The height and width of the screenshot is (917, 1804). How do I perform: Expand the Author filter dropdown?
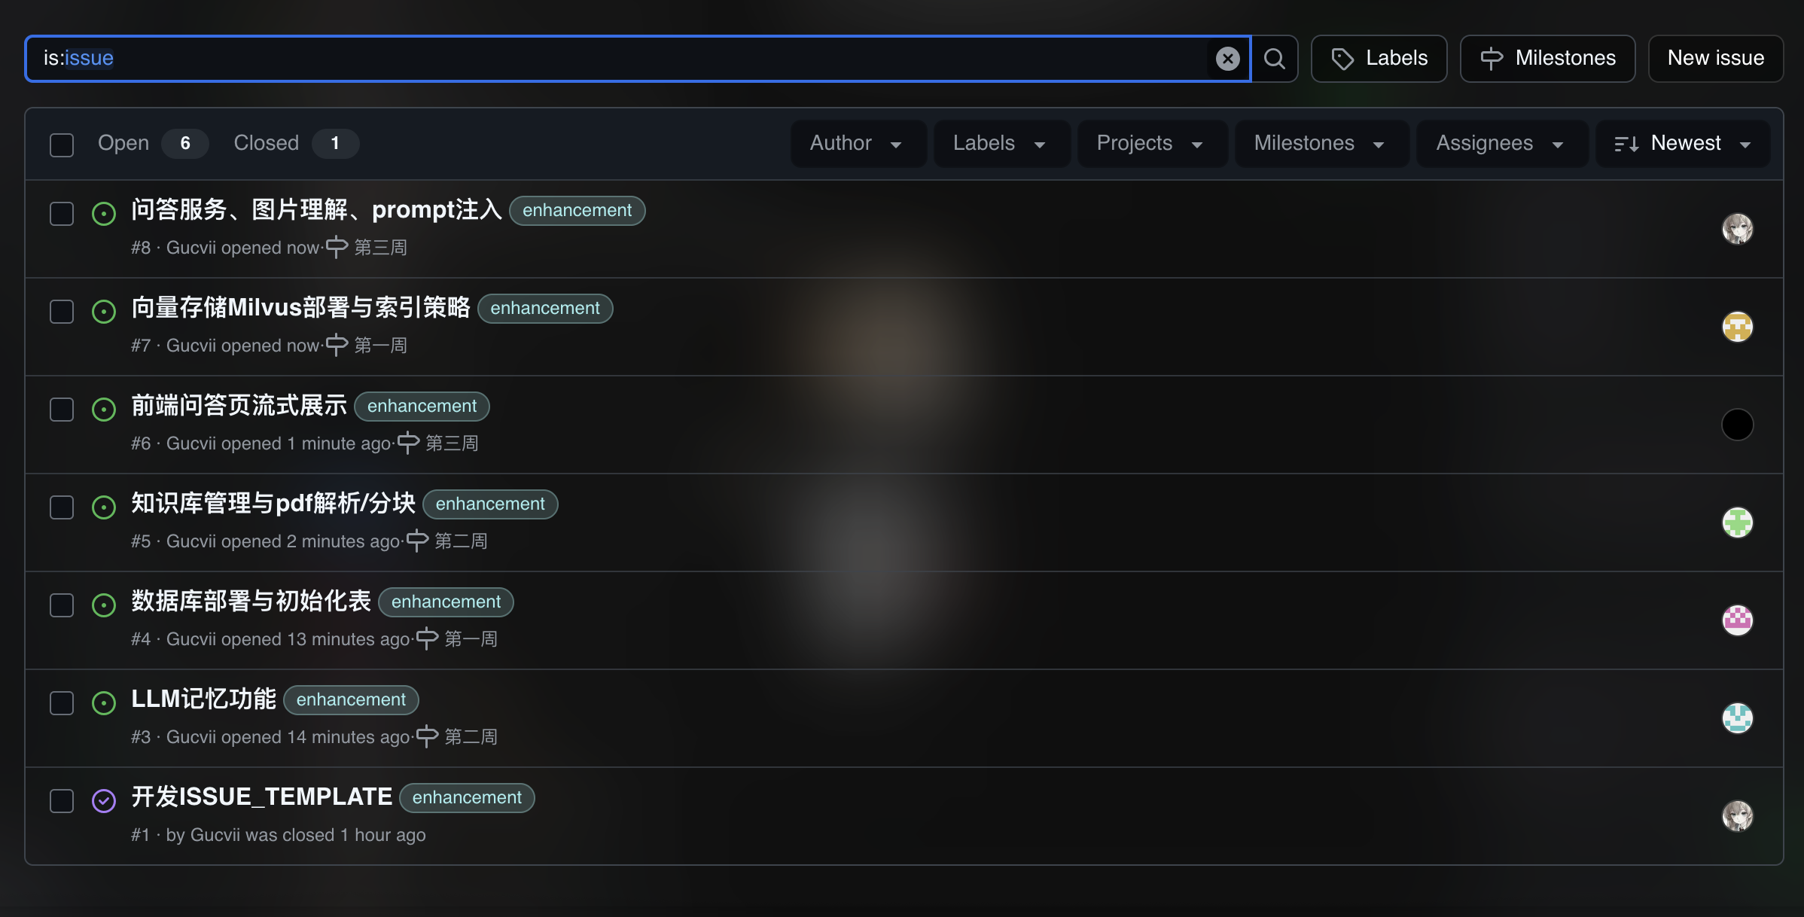856,143
